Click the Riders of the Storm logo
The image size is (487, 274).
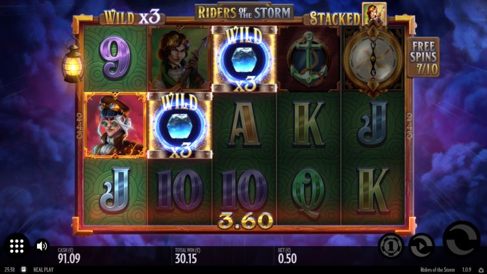pyautogui.click(x=244, y=12)
